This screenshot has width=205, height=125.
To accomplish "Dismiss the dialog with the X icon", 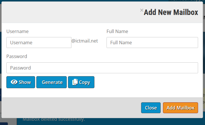I will (142, 10).
